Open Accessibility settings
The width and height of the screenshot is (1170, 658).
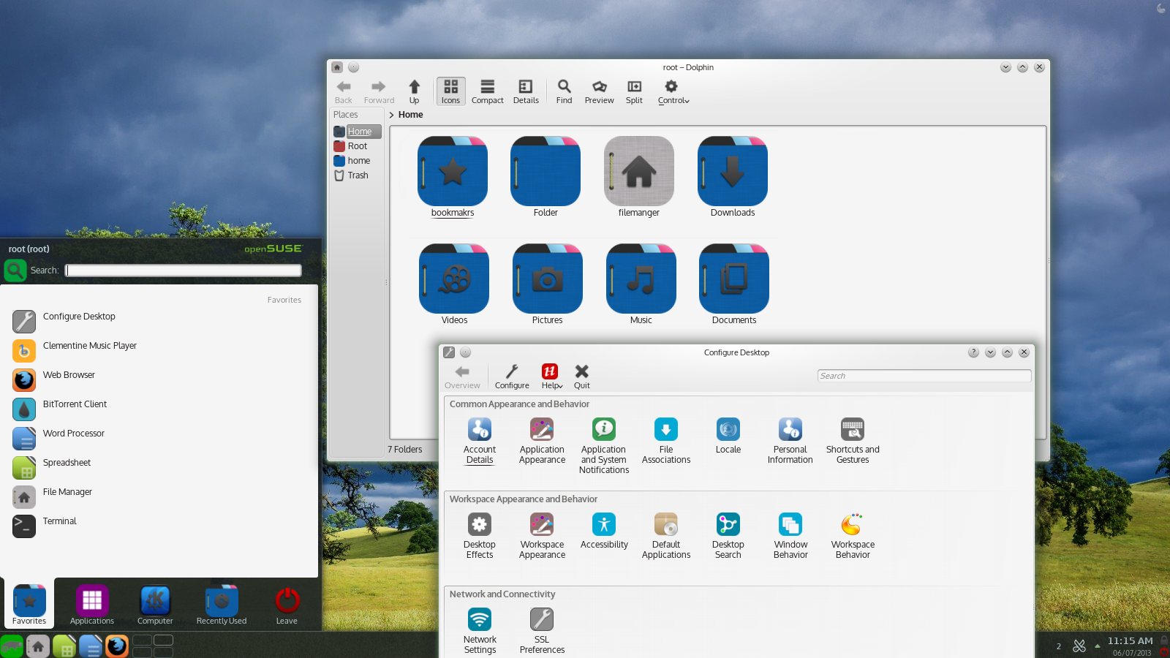click(604, 531)
